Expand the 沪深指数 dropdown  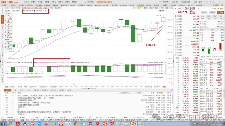47,5
